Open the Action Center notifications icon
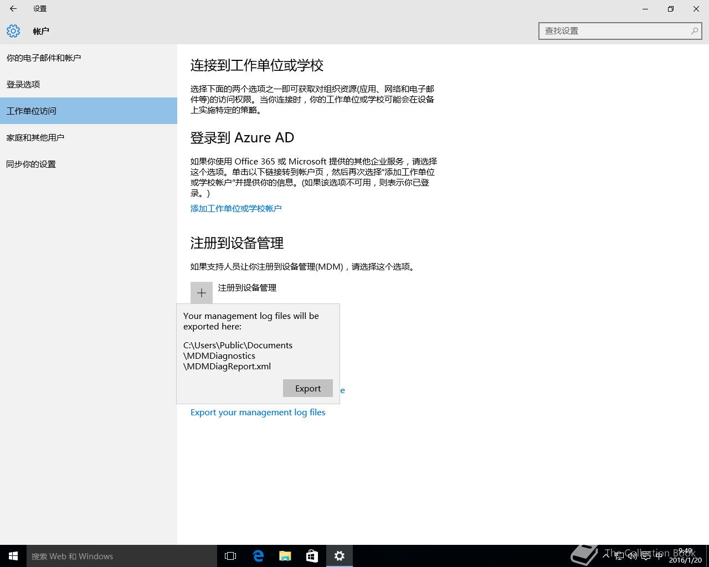709x567 pixels. pos(646,556)
